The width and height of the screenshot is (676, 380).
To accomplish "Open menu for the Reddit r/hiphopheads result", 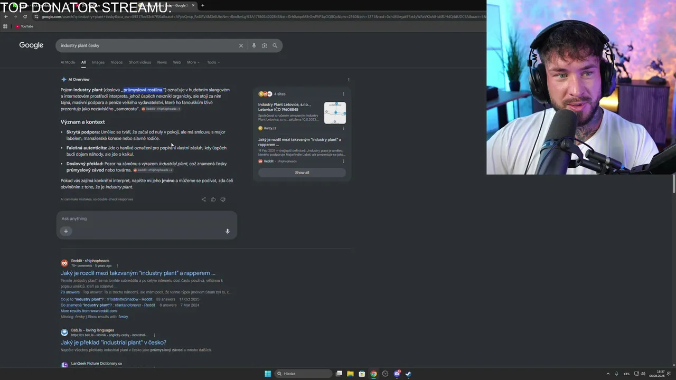I will [x=117, y=265].
